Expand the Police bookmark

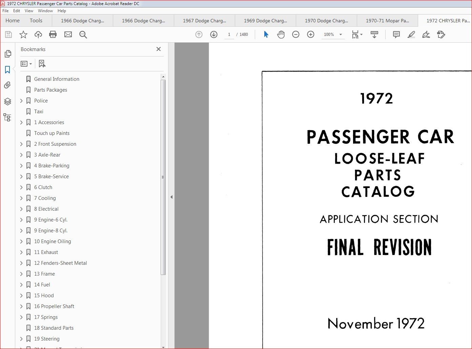pos(21,101)
